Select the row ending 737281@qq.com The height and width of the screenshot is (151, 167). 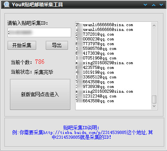pyautogui.click(x=95, y=34)
